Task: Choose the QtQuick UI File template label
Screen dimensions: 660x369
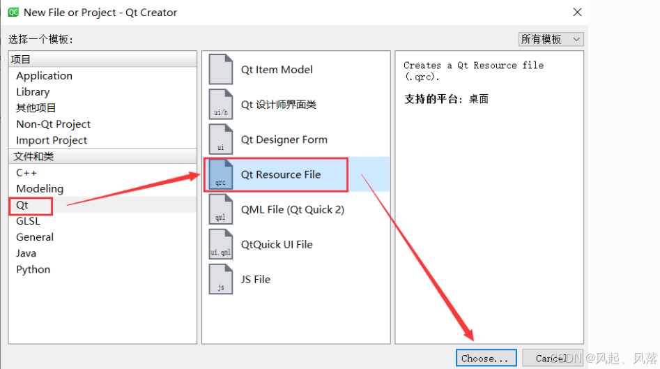Action: [x=277, y=244]
